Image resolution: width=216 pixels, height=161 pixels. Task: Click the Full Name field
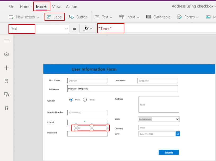click(123, 89)
